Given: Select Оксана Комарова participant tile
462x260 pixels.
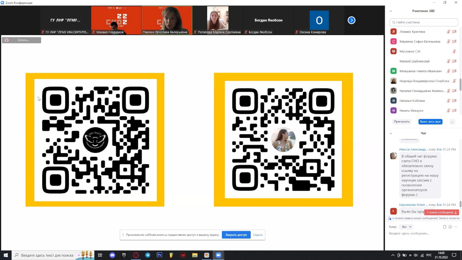Looking at the screenshot, I should click(319, 20).
